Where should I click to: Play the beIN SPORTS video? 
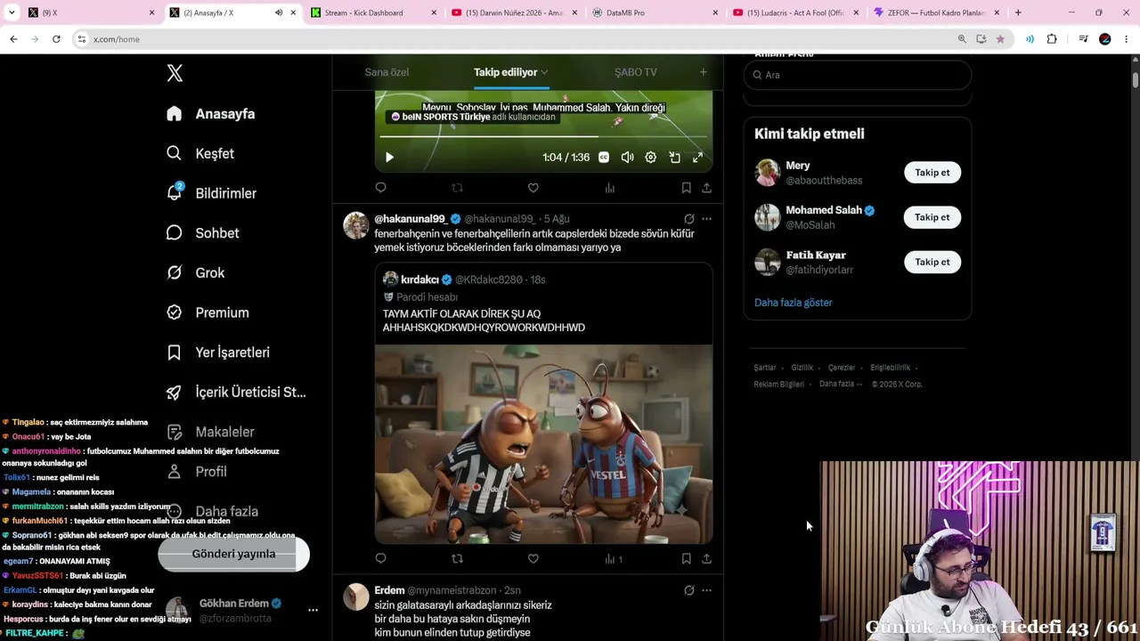tap(389, 158)
